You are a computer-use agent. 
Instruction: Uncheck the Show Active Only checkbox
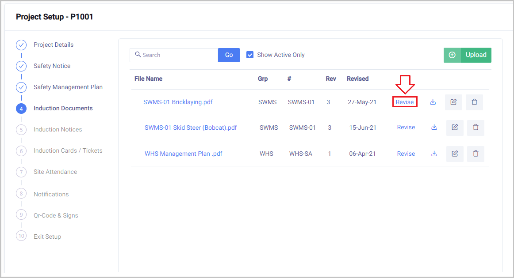click(250, 55)
